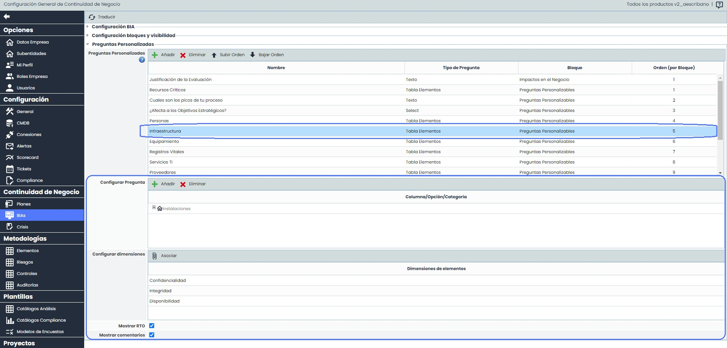Screen dimensions: 727x348
Task: Open Planes in the sidebar menu
Action: coord(24,204)
